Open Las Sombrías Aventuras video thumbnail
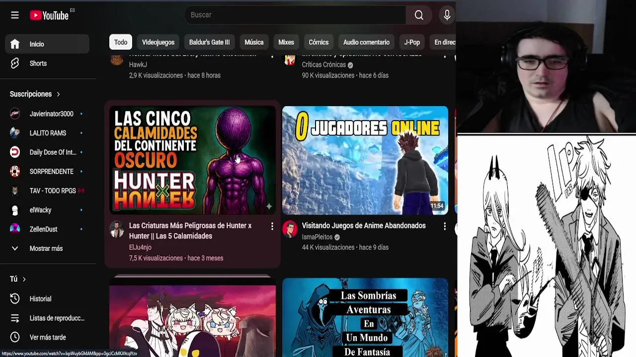The image size is (636, 357). click(365, 317)
